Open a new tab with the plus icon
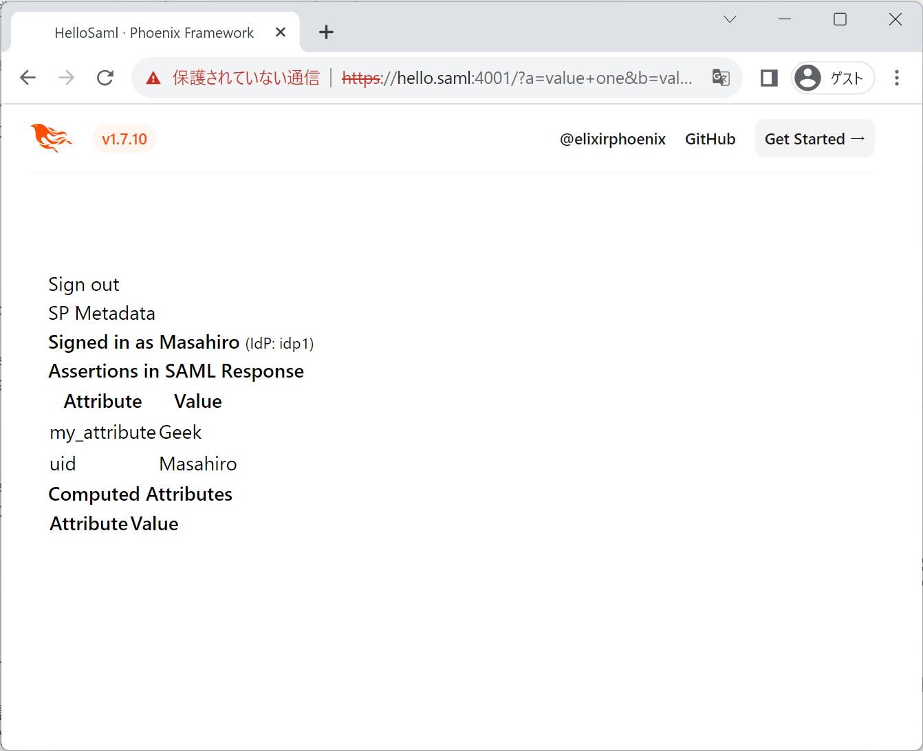The width and height of the screenshot is (923, 751). [327, 32]
